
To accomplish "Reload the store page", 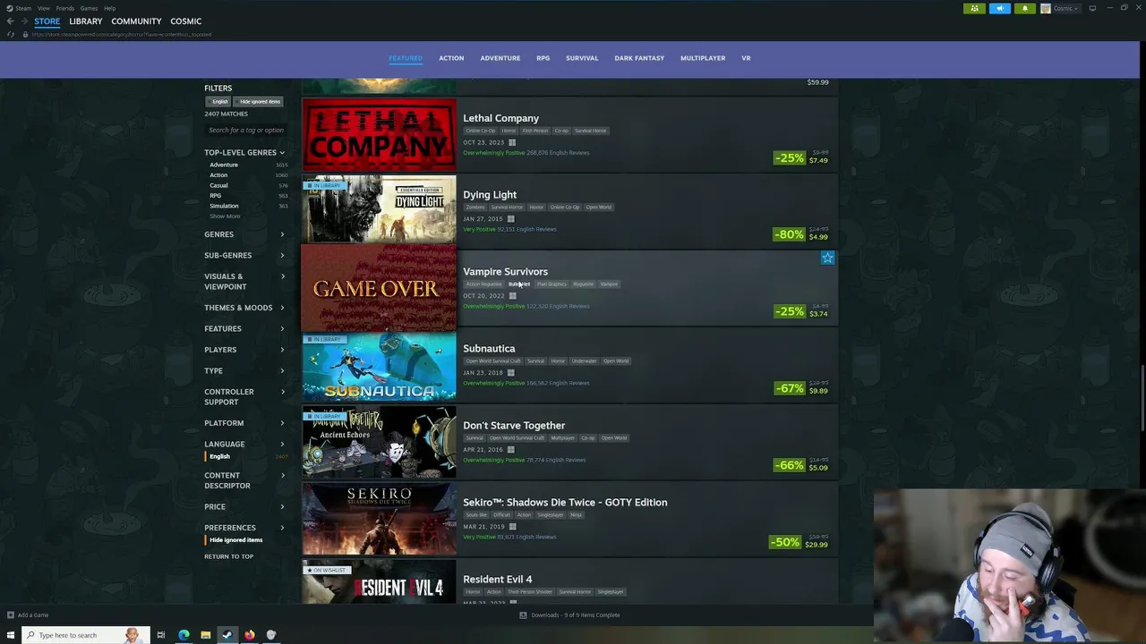I will pyautogui.click(x=11, y=34).
